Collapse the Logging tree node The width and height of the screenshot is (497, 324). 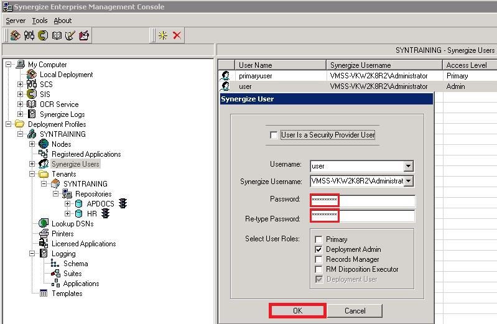click(32, 253)
